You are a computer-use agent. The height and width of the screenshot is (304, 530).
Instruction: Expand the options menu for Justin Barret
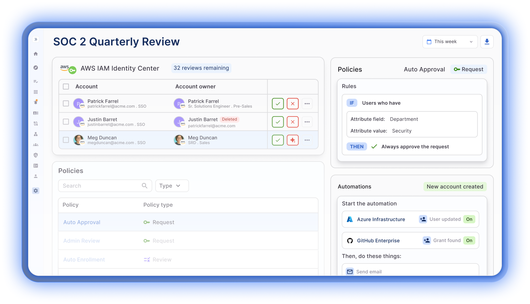(307, 122)
